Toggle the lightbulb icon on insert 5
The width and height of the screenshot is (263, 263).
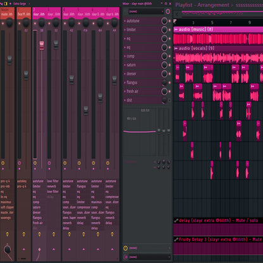pyautogui.click(x=83, y=234)
